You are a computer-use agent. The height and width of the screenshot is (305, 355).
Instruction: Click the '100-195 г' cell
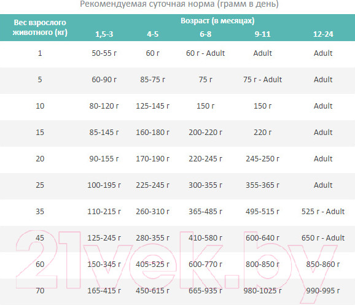tap(104, 185)
